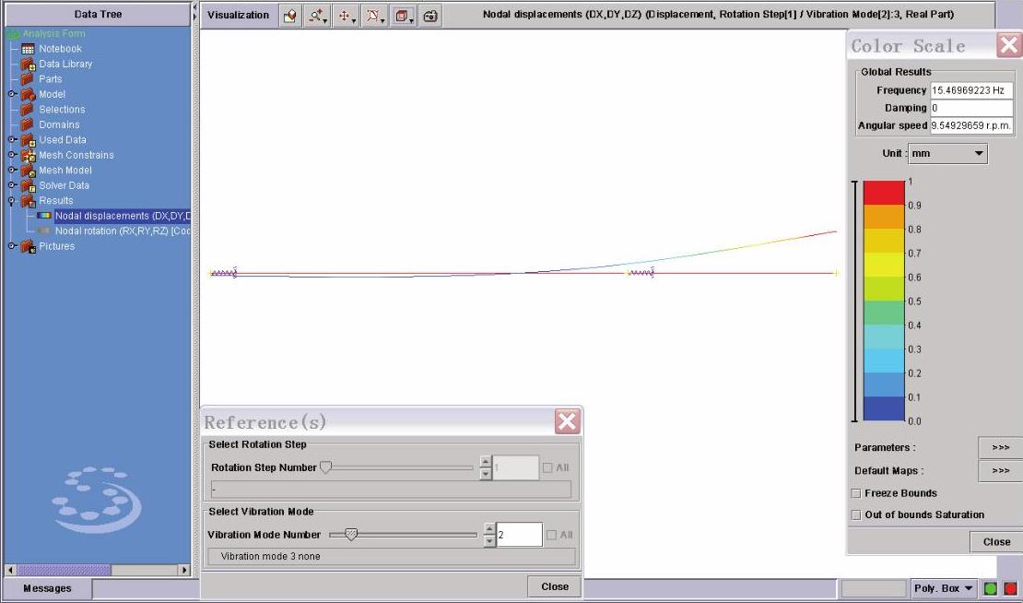Click the Vibration Mode Number slider handle
The image size is (1023, 603).
tap(349, 534)
